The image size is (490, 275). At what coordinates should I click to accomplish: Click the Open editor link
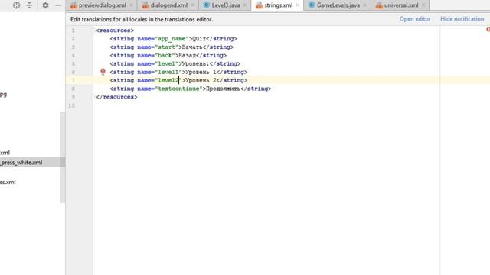(x=415, y=19)
